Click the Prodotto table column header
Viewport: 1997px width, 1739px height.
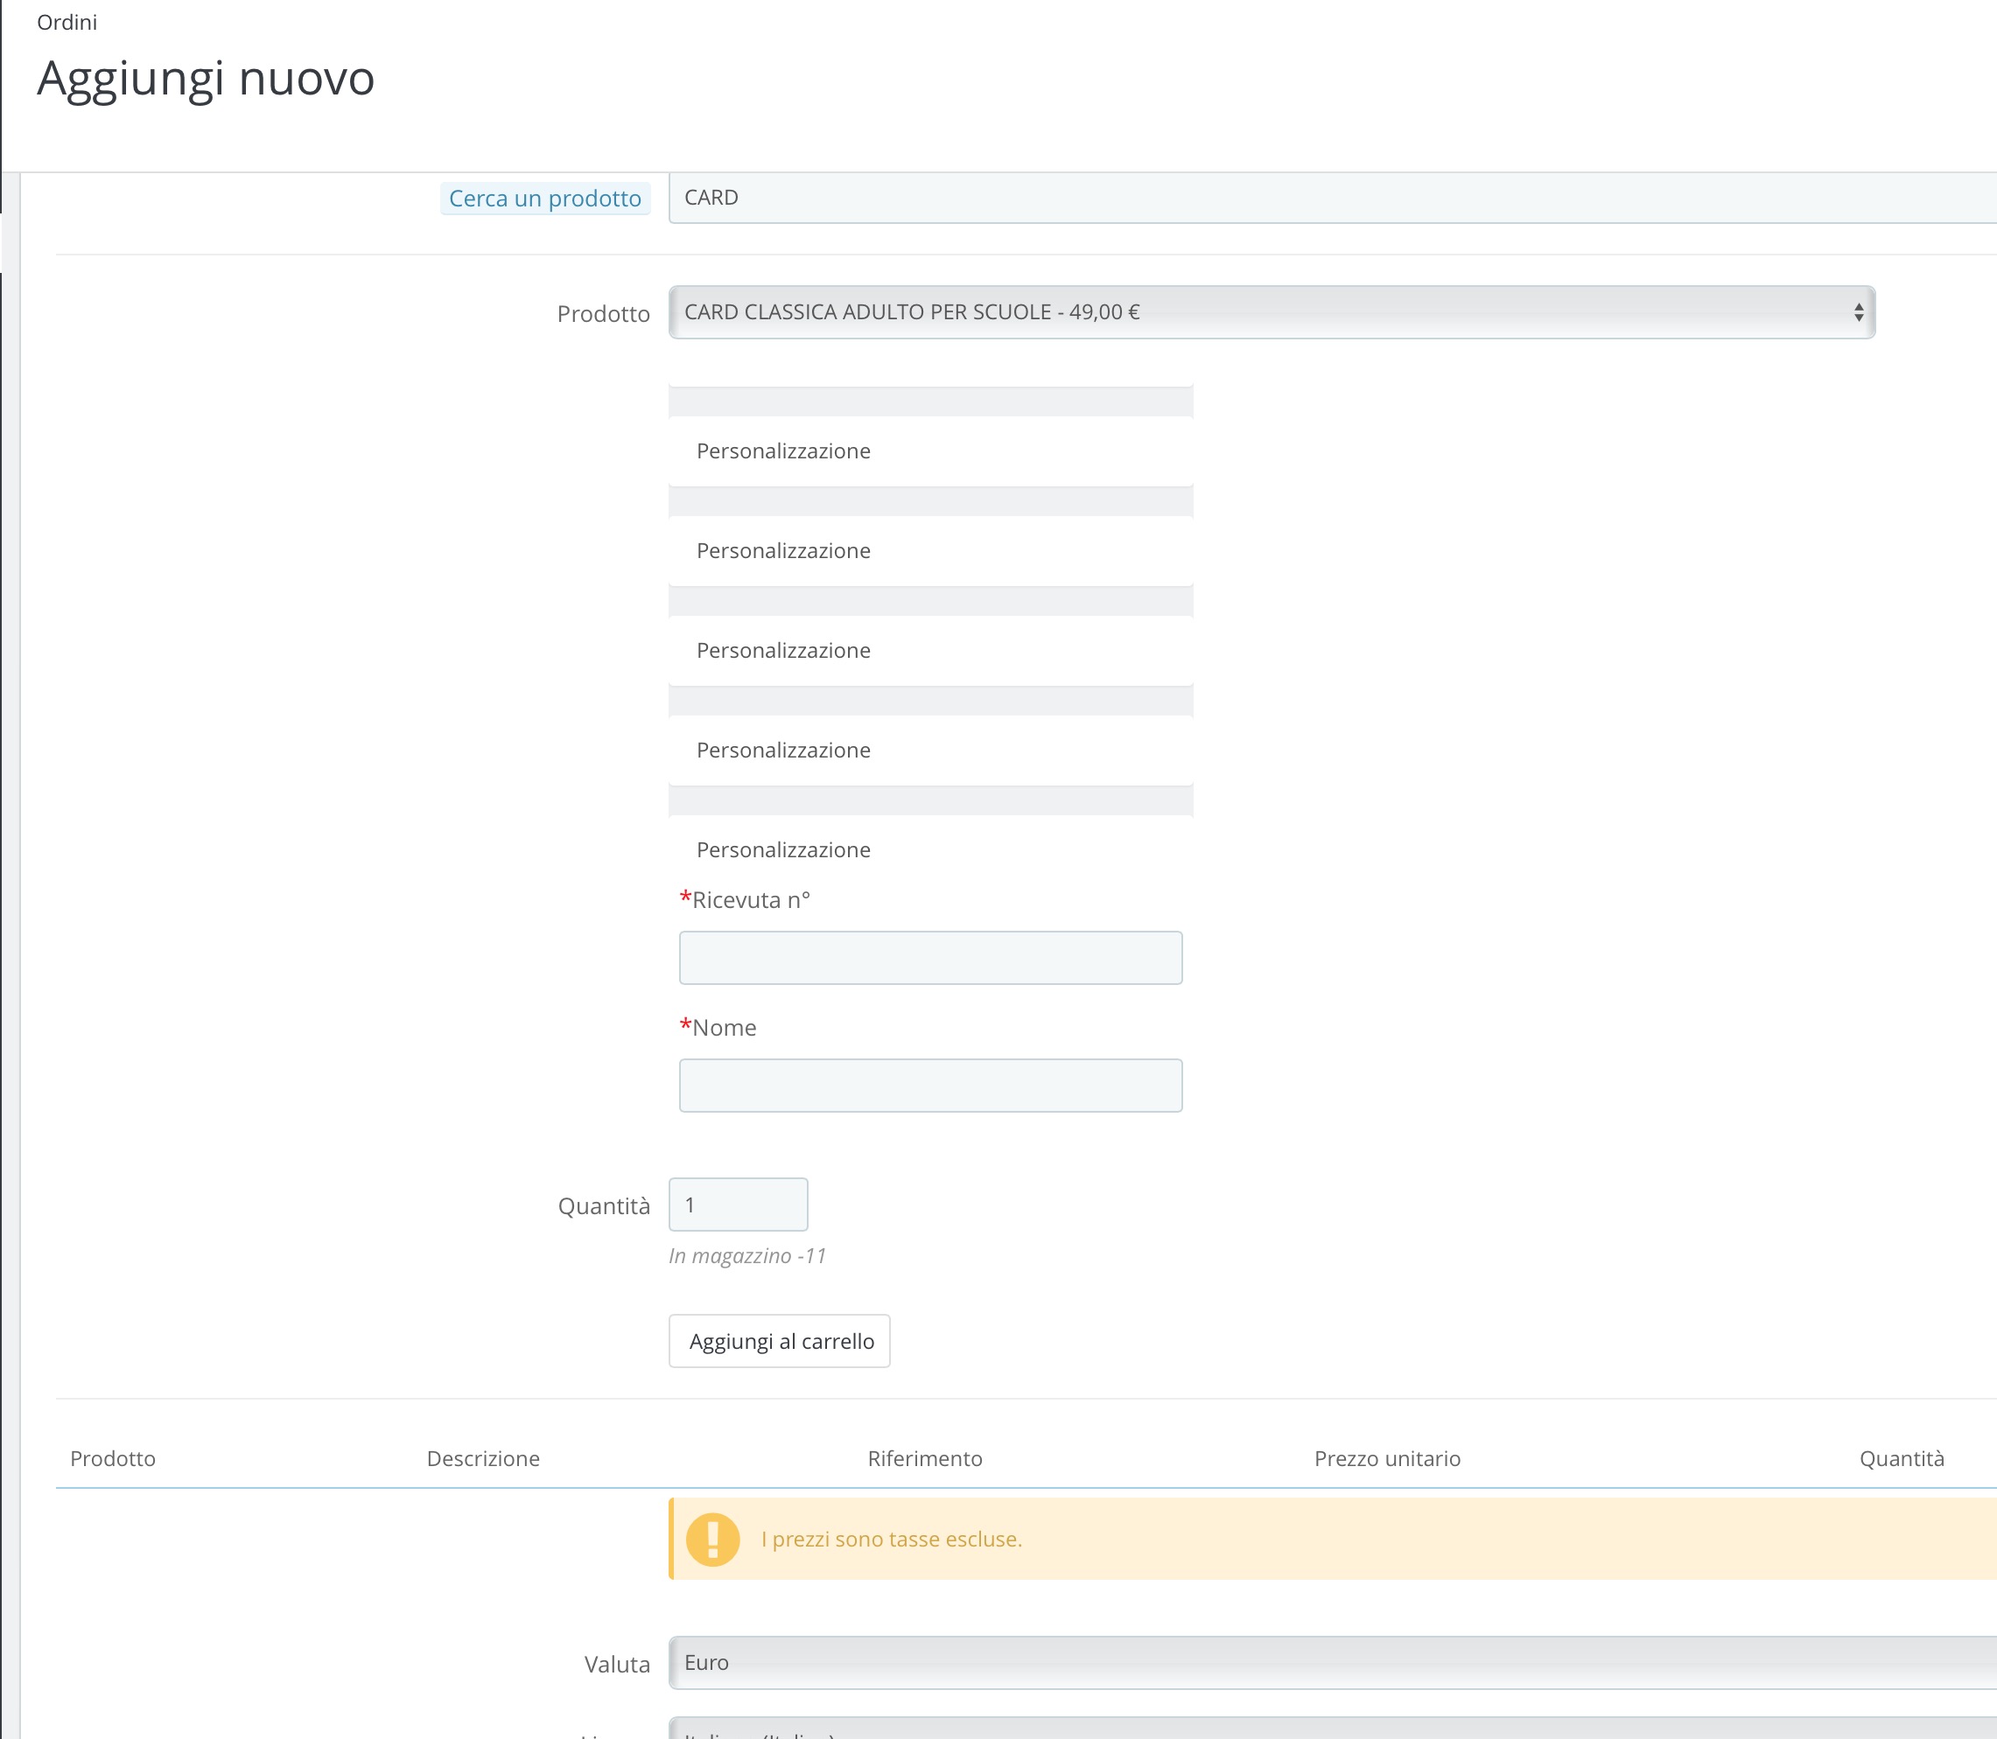(113, 1458)
